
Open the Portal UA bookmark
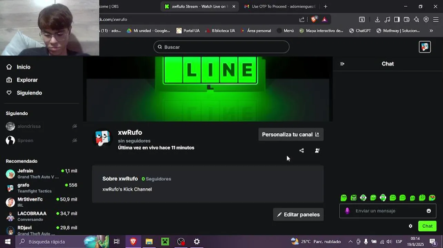click(x=188, y=31)
